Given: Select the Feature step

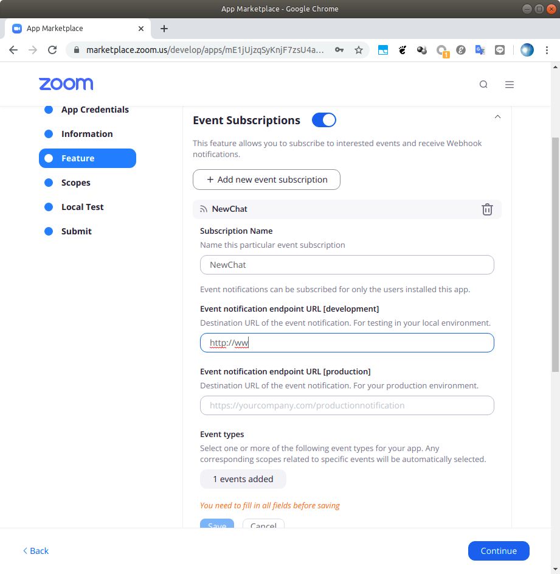Looking at the screenshot, I should [88, 158].
